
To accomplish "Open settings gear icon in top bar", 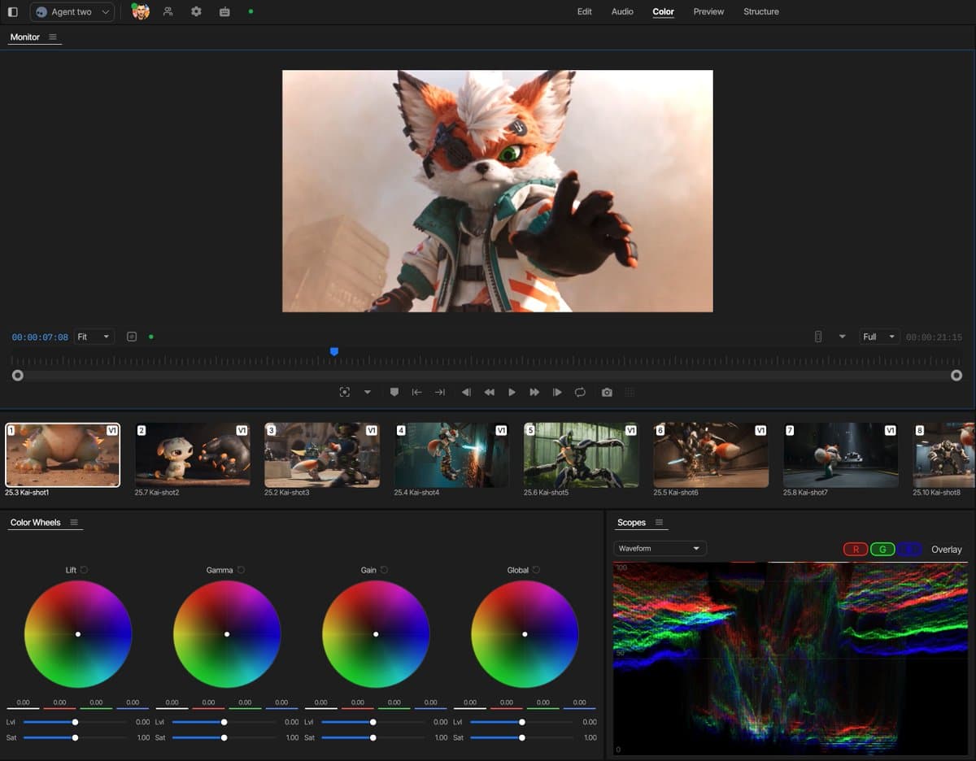I will point(196,11).
